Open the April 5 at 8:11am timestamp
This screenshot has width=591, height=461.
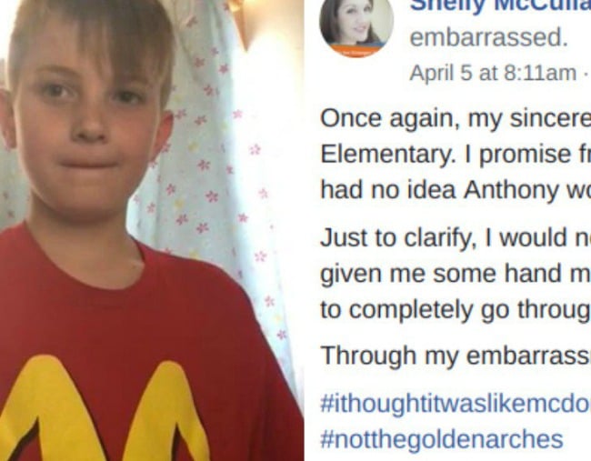tap(493, 73)
